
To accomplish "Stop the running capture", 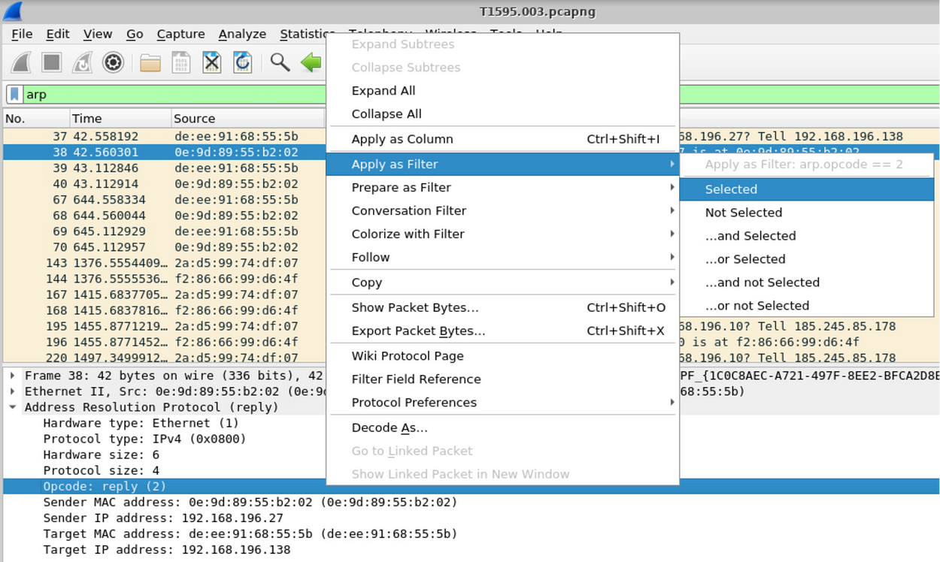I will pyautogui.click(x=52, y=62).
